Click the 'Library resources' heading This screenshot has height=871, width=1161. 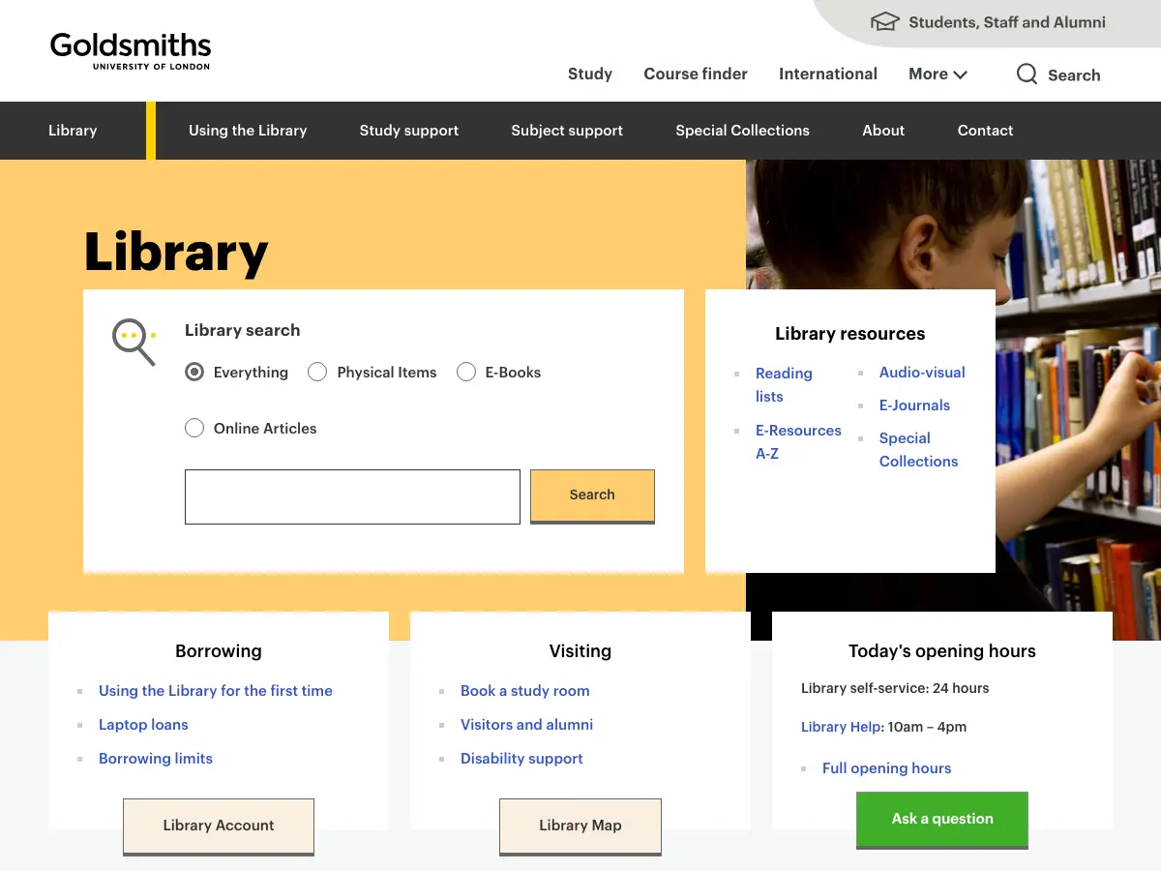pyautogui.click(x=850, y=333)
